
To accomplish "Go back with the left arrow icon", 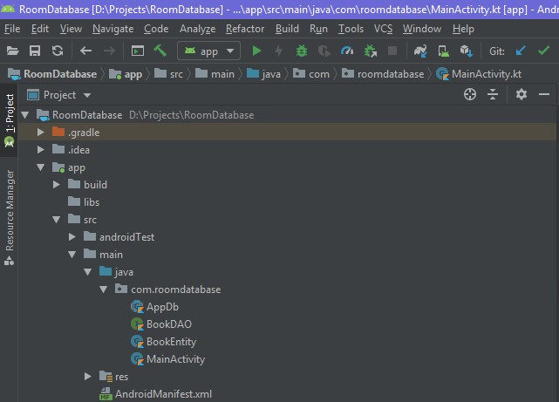I will click(86, 51).
